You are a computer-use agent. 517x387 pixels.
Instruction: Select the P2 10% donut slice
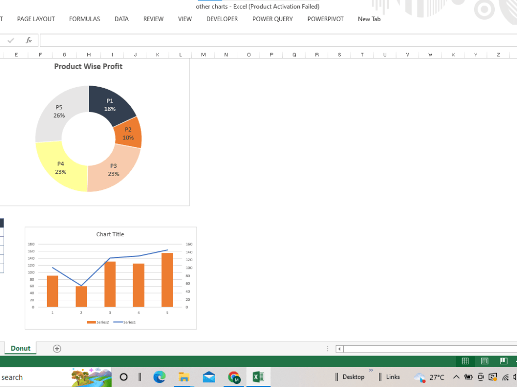point(129,134)
